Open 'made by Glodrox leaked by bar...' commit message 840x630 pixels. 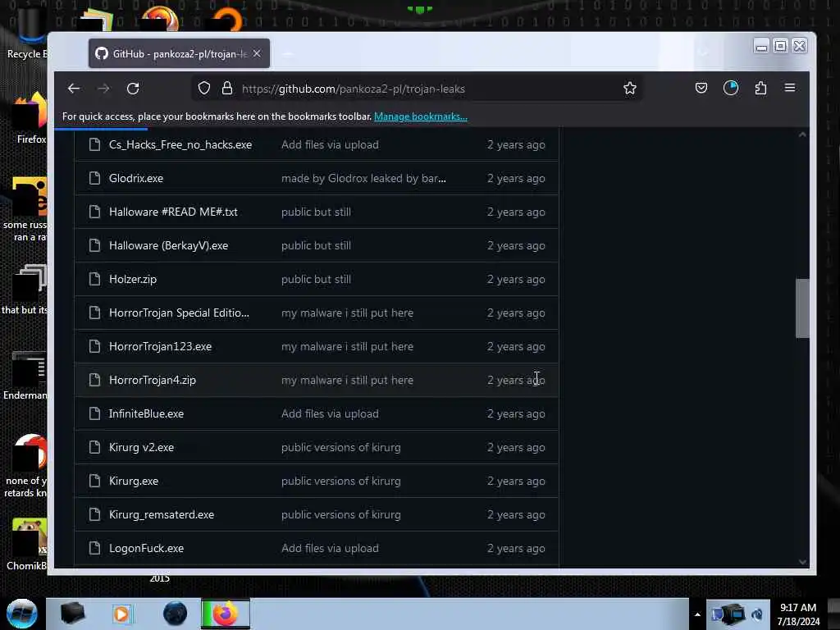[363, 178]
